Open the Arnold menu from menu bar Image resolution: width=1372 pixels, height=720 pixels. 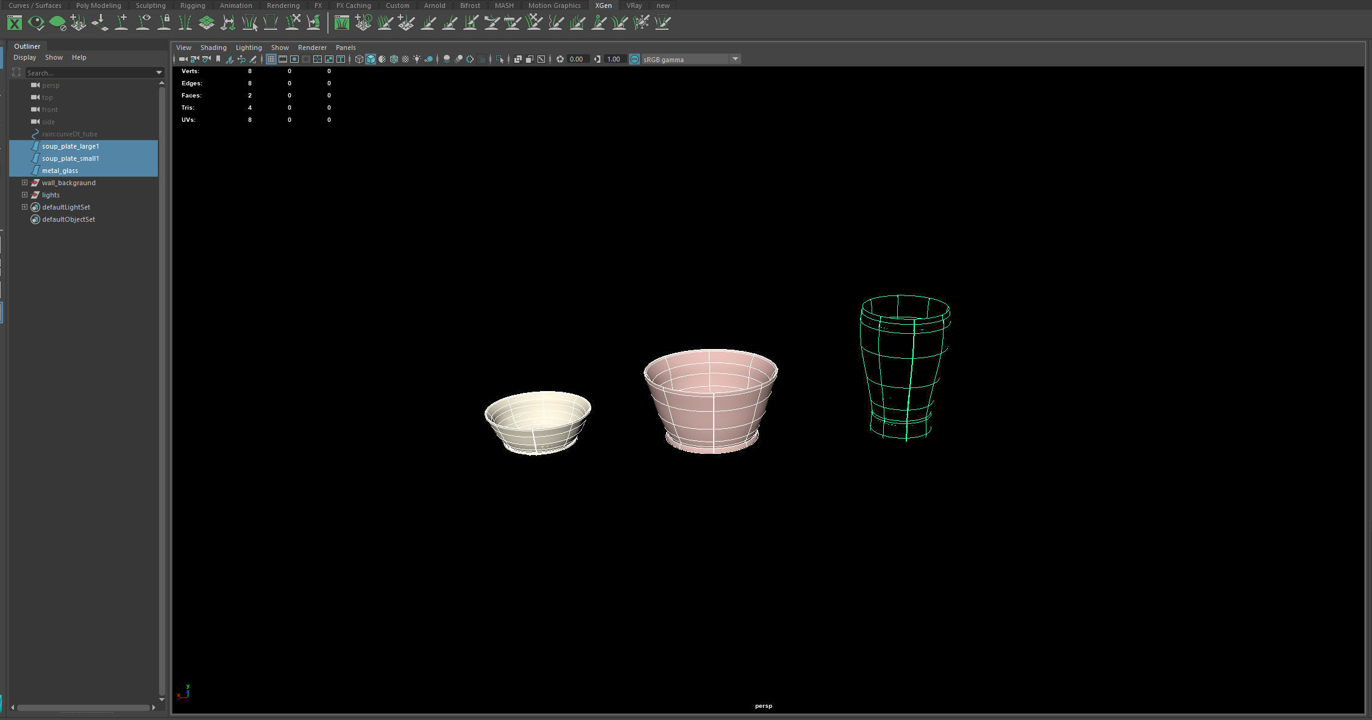(x=435, y=5)
